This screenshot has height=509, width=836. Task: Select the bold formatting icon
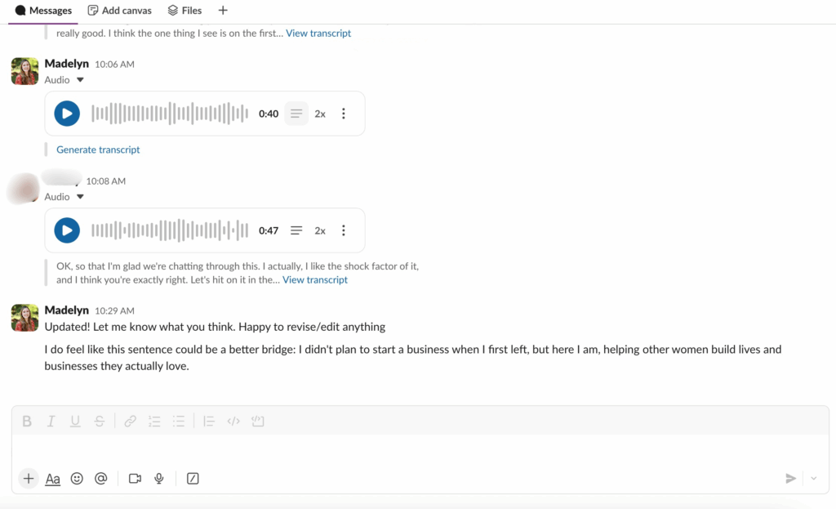pyautogui.click(x=27, y=421)
